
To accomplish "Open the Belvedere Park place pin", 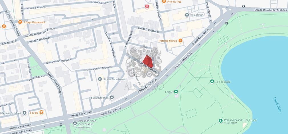I will coord(112,98).
